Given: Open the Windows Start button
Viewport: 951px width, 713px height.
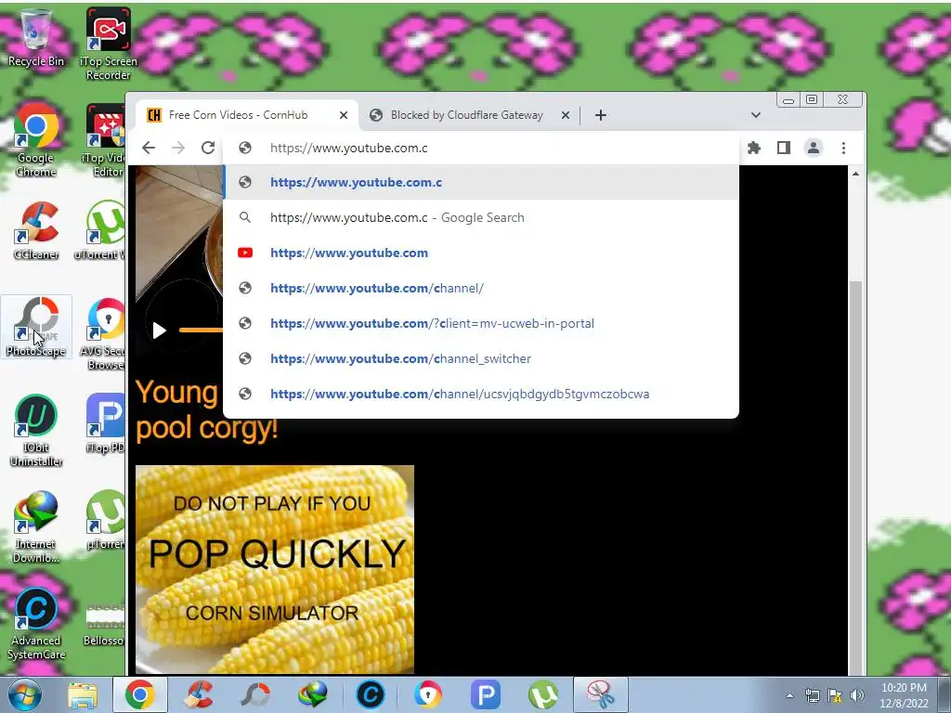Looking at the screenshot, I should coord(25,694).
